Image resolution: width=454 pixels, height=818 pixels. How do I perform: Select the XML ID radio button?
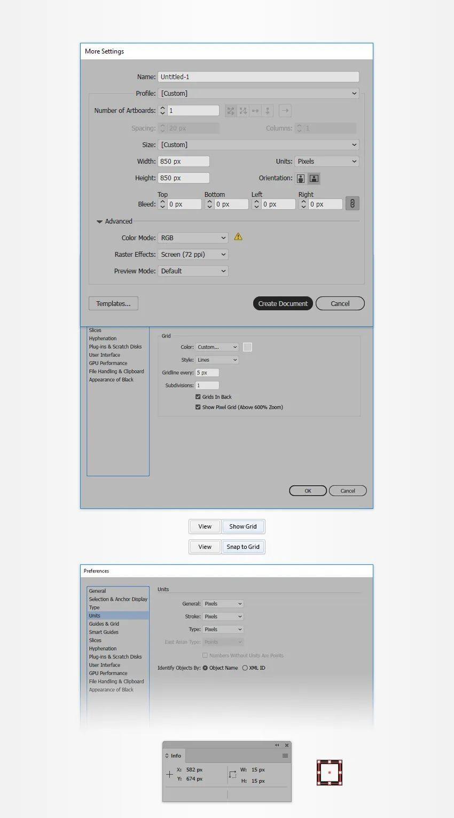tap(245, 668)
